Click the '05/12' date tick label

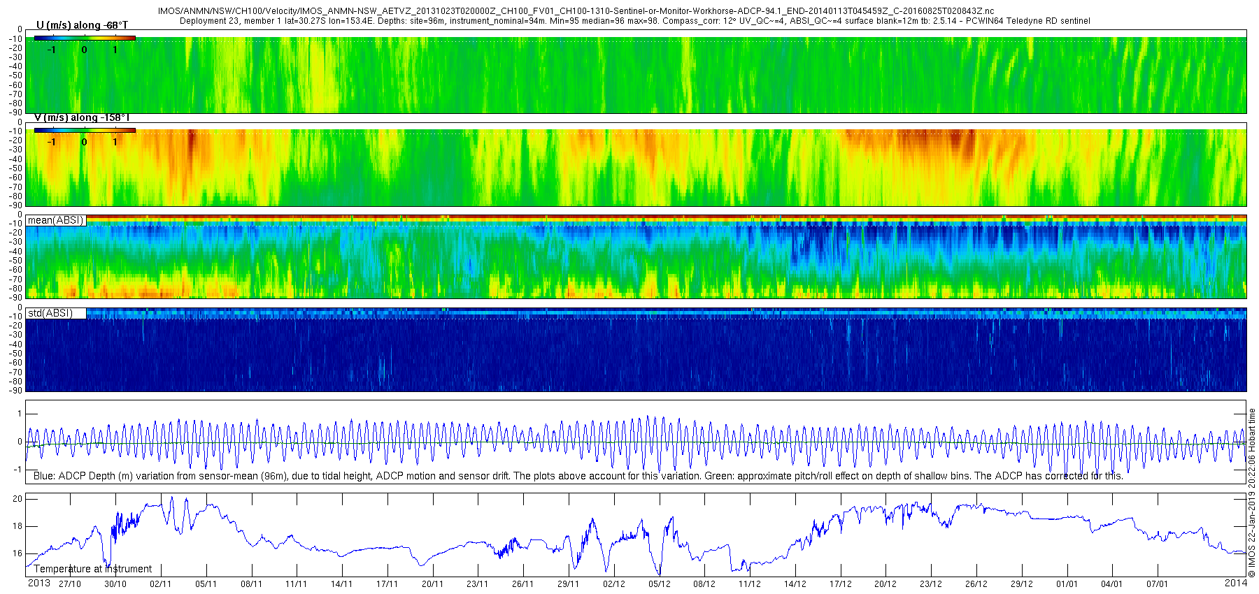tap(660, 584)
